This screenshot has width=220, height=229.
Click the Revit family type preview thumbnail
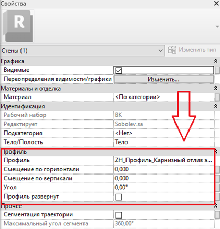pyautogui.click(x=18, y=26)
